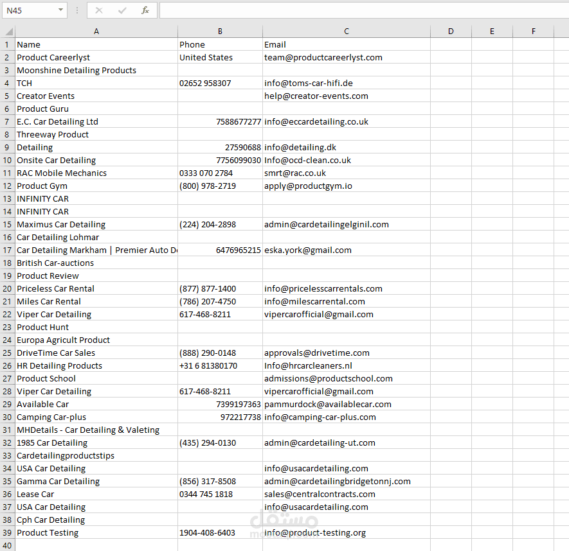Select (800) 978-2719 phone cell

(x=220, y=186)
